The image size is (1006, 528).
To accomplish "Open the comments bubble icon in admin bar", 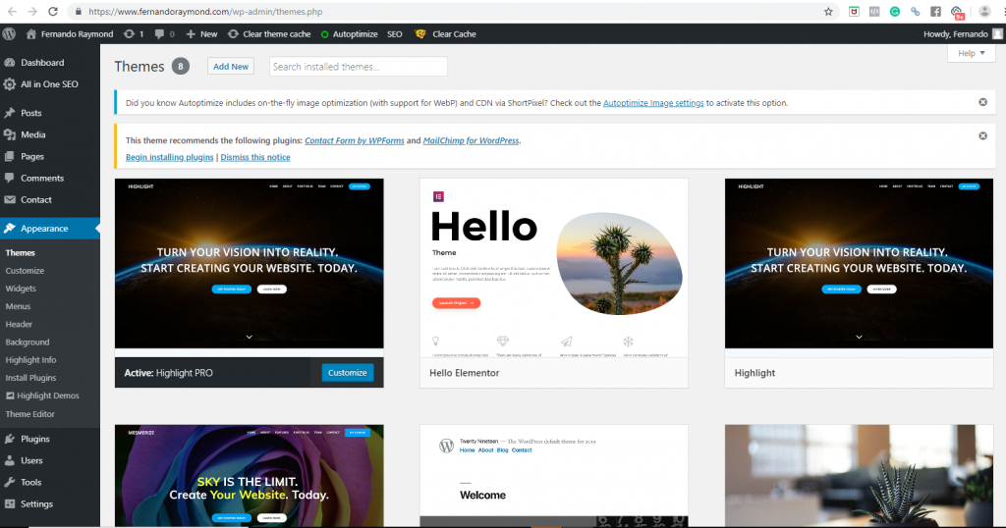I will [x=164, y=34].
